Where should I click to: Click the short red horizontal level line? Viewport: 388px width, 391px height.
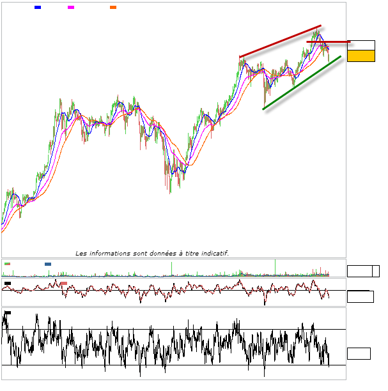click(x=328, y=42)
